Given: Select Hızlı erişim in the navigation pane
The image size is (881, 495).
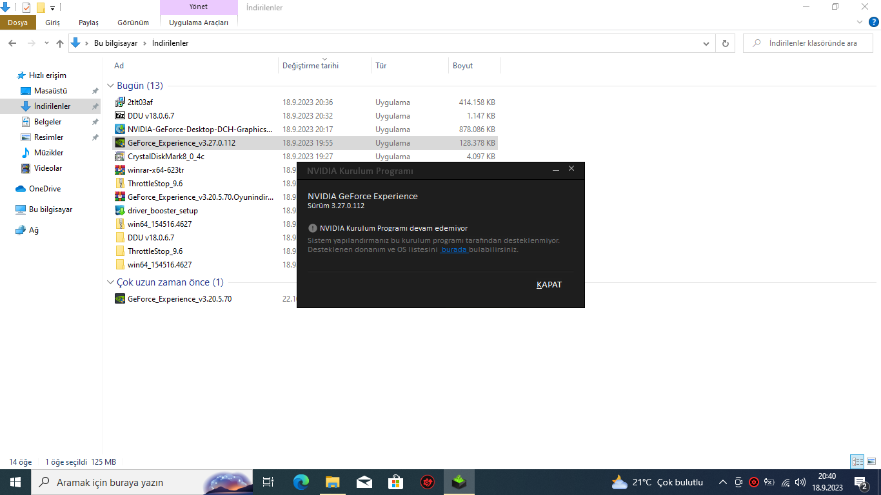Looking at the screenshot, I should [x=47, y=75].
